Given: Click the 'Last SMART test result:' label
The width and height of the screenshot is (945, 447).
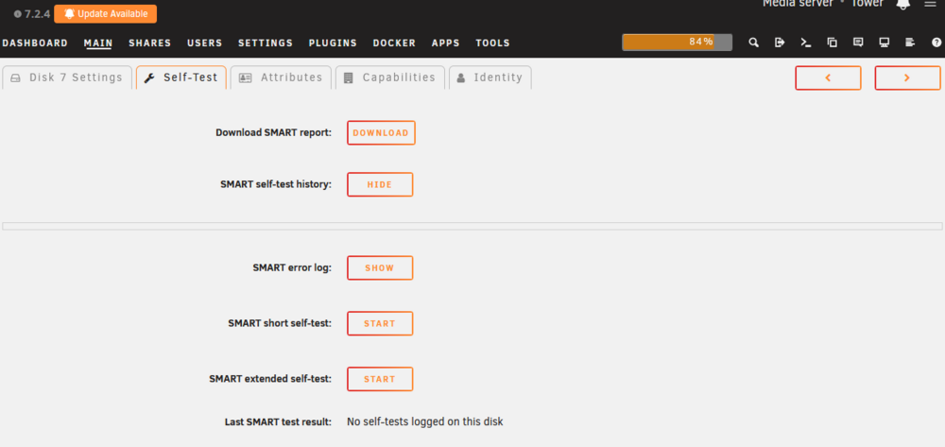Looking at the screenshot, I should pyautogui.click(x=278, y=421).
